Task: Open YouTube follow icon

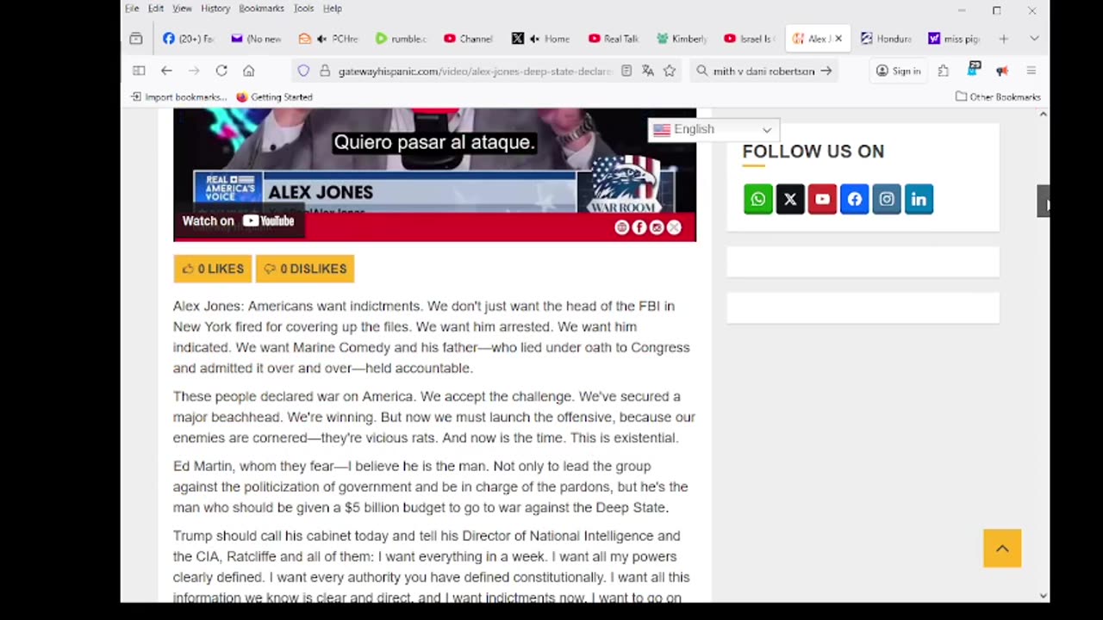Action: click(x=822, y=199)
